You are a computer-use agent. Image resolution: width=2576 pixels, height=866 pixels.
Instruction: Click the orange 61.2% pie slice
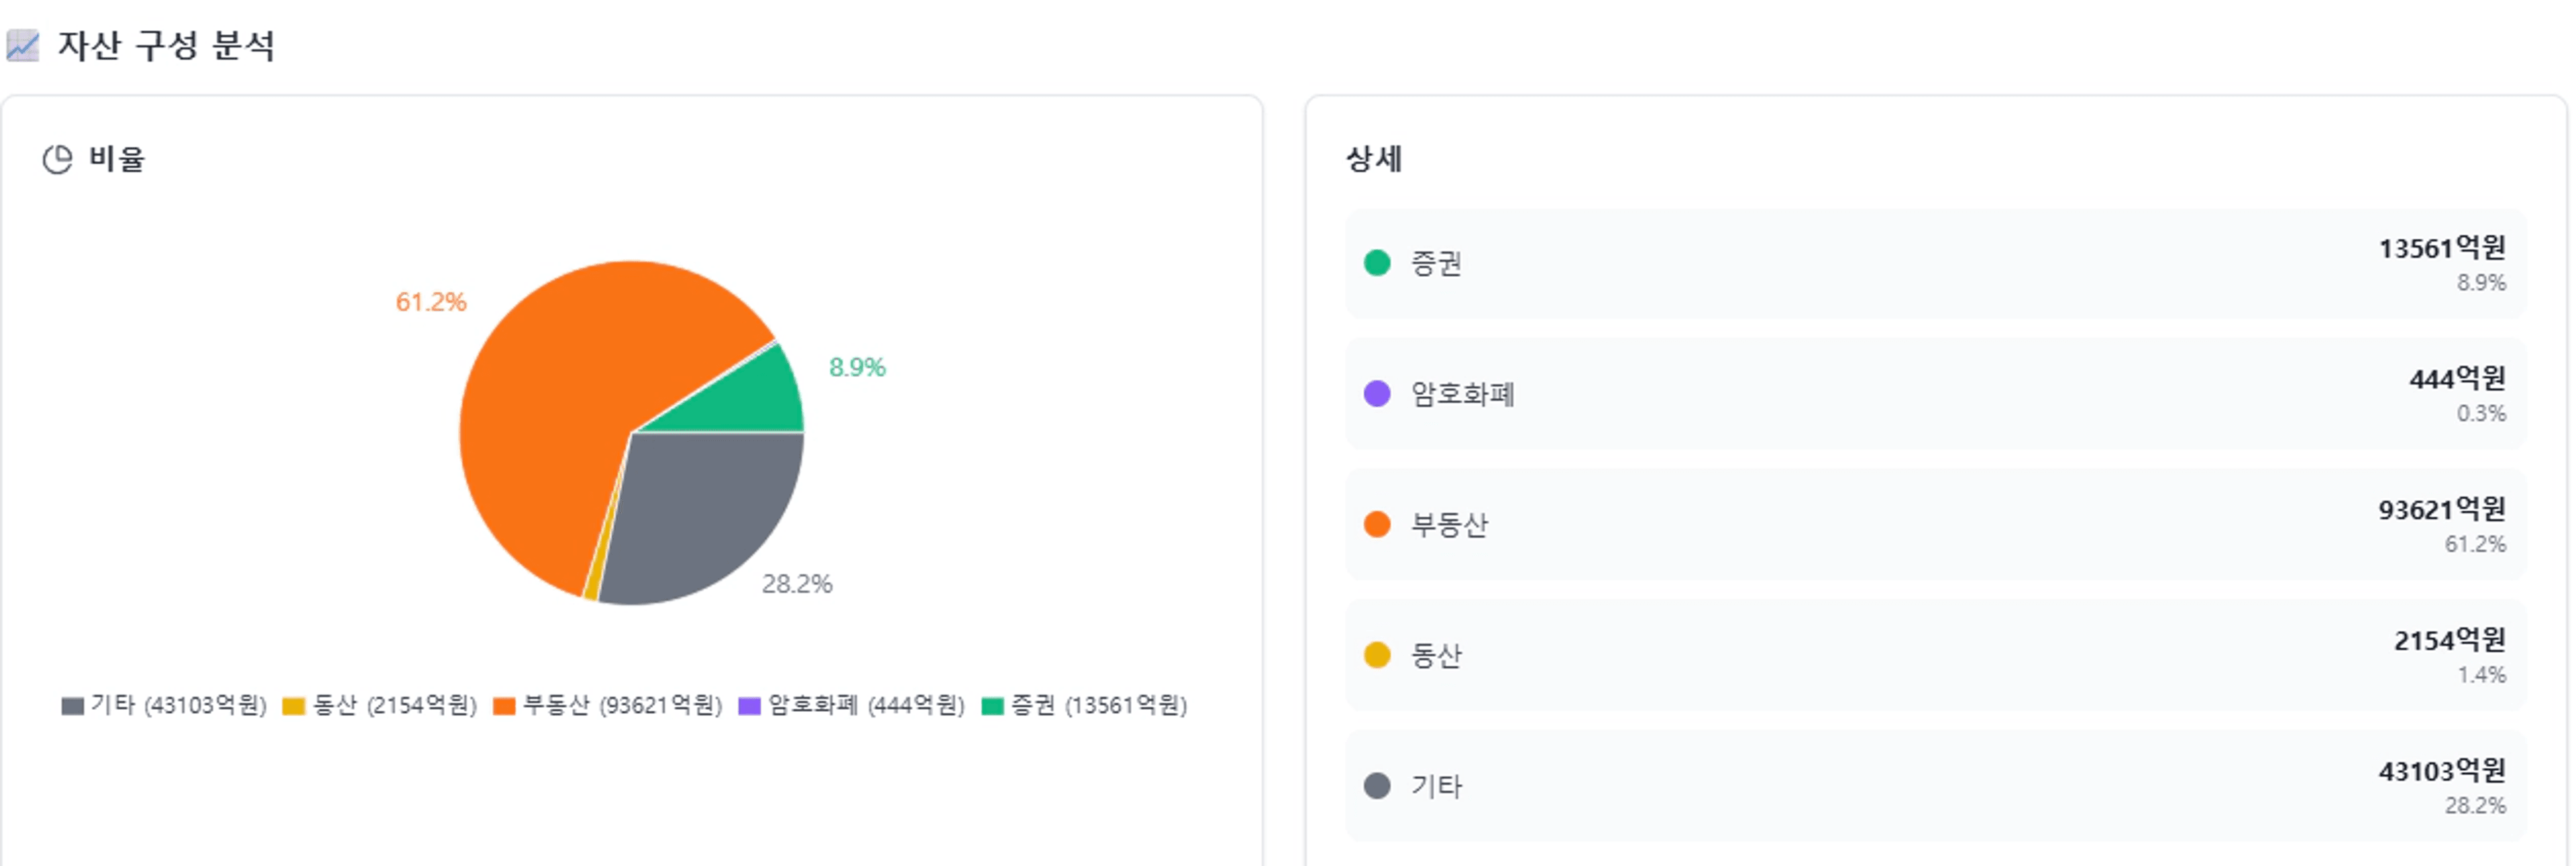coord(560,399)
